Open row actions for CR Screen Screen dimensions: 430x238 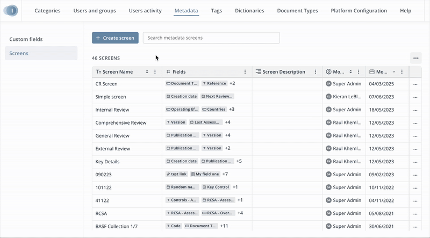tap(415, 84)
